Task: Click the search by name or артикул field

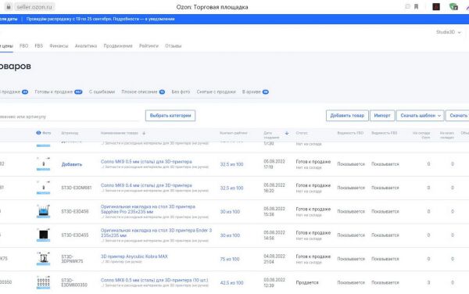Action: 69,117
